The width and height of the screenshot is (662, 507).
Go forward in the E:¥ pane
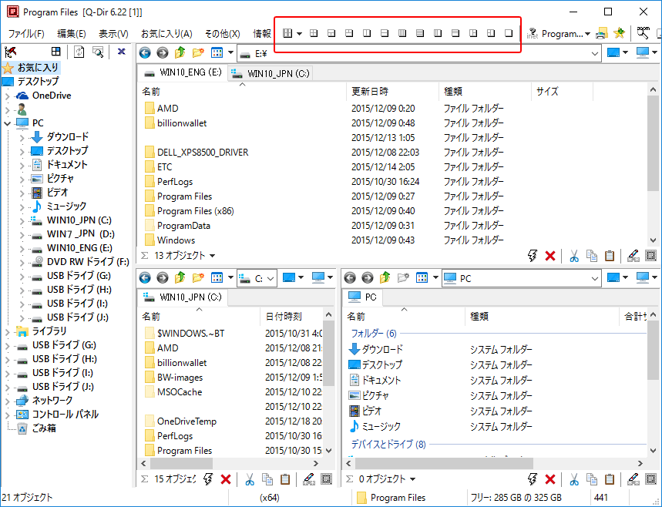[162, 52]
